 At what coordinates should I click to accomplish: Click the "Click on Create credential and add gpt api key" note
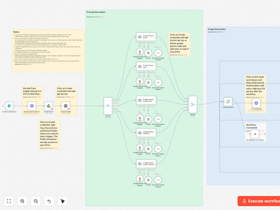point(66,91)
